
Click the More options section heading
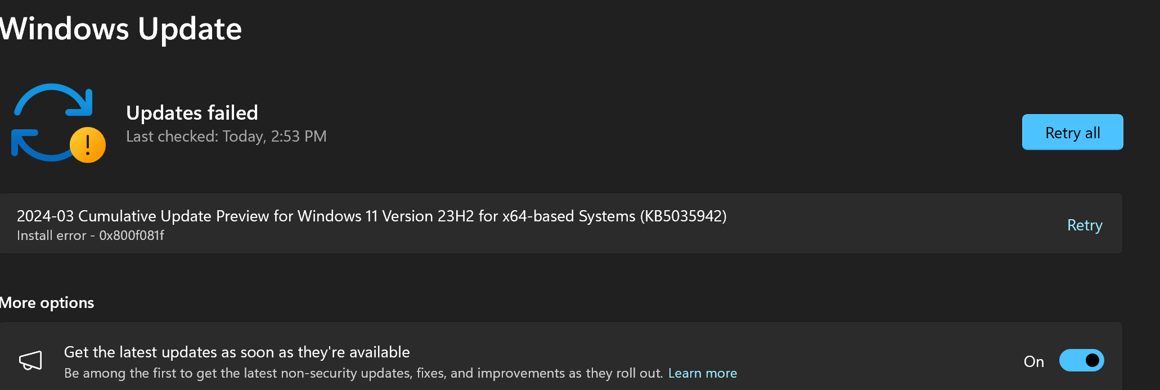47,303
